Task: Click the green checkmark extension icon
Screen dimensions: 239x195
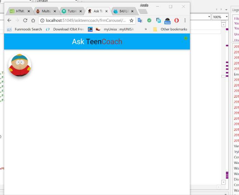Action: pyautogui.click(x=149, y=20)
